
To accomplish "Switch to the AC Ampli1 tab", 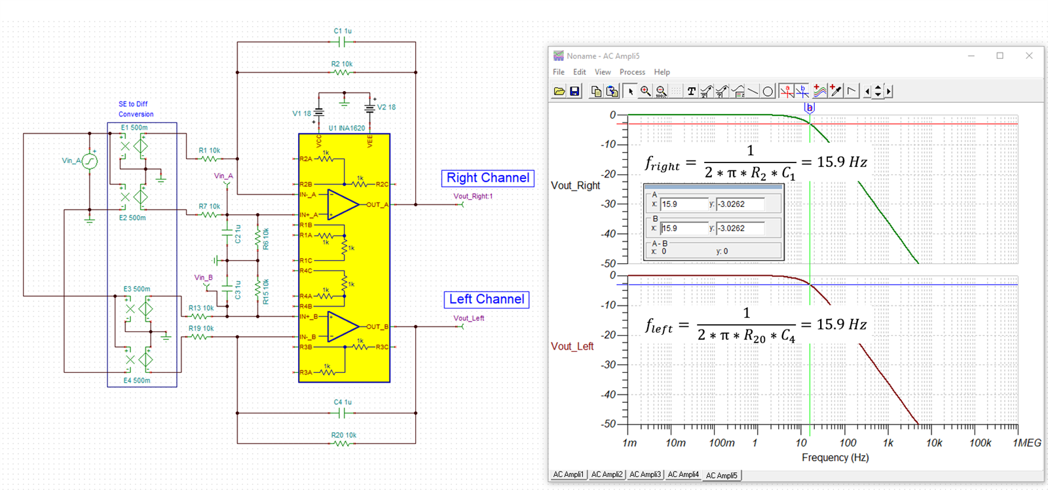I will pyautogui.click(x=568, y=474).
